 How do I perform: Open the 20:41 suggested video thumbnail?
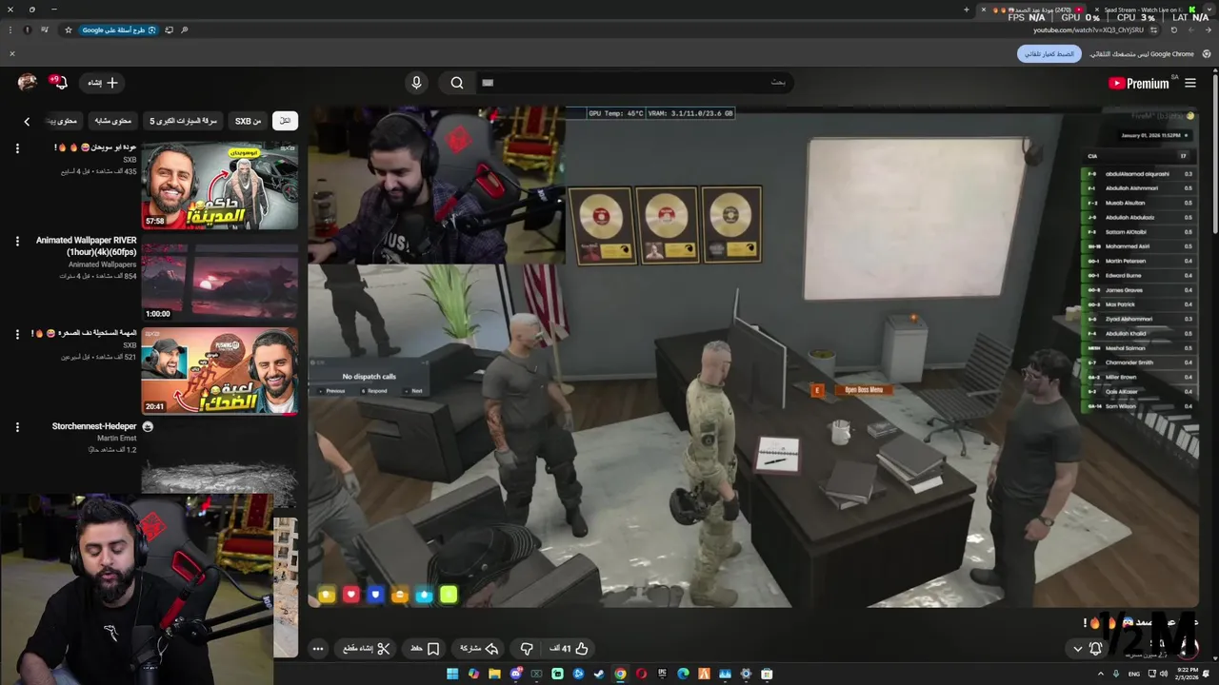(219, 370)
